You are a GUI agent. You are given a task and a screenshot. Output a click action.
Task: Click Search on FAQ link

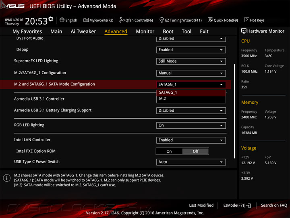(274, 205)
